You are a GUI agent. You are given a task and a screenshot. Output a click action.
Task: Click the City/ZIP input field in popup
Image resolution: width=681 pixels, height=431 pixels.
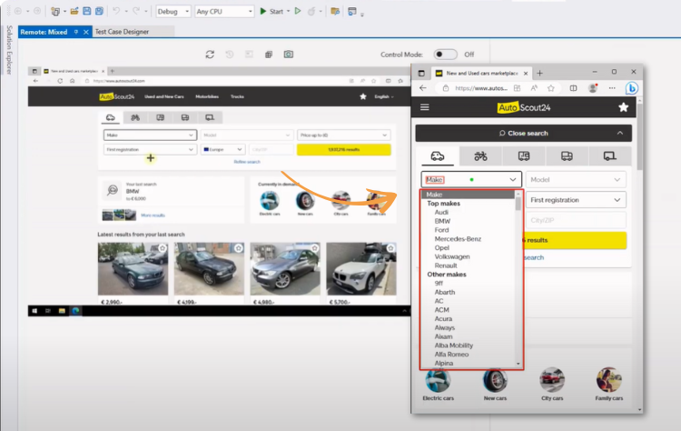[x=576, y=220]
